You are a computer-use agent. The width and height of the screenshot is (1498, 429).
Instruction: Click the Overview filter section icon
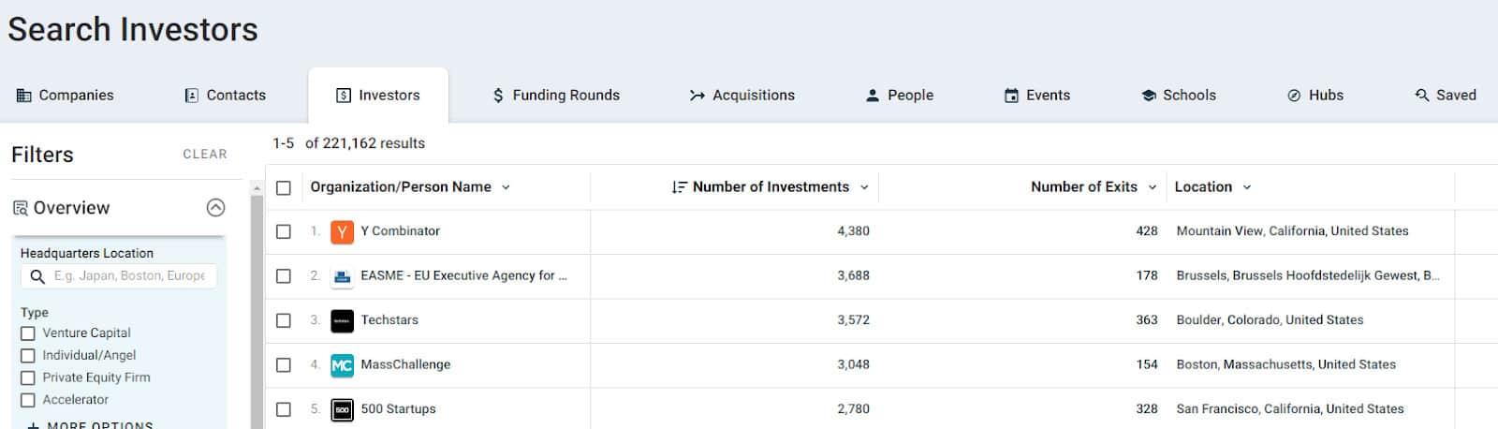tap(20, 208)
